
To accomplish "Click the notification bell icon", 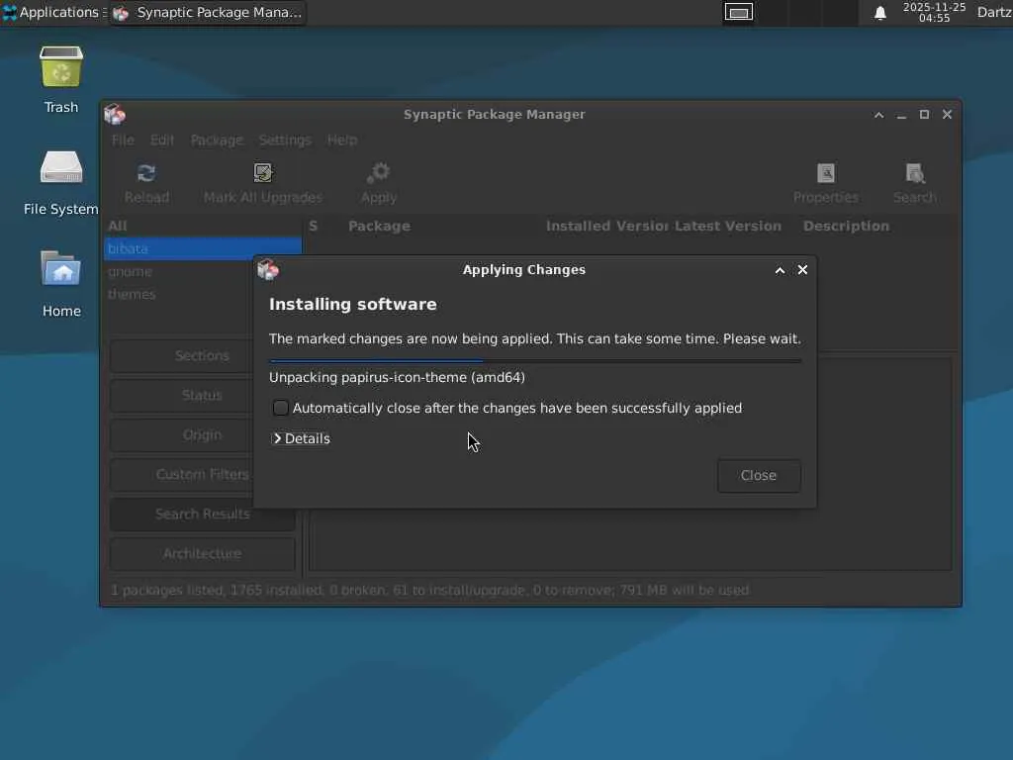I will click(x=879, y=13).
